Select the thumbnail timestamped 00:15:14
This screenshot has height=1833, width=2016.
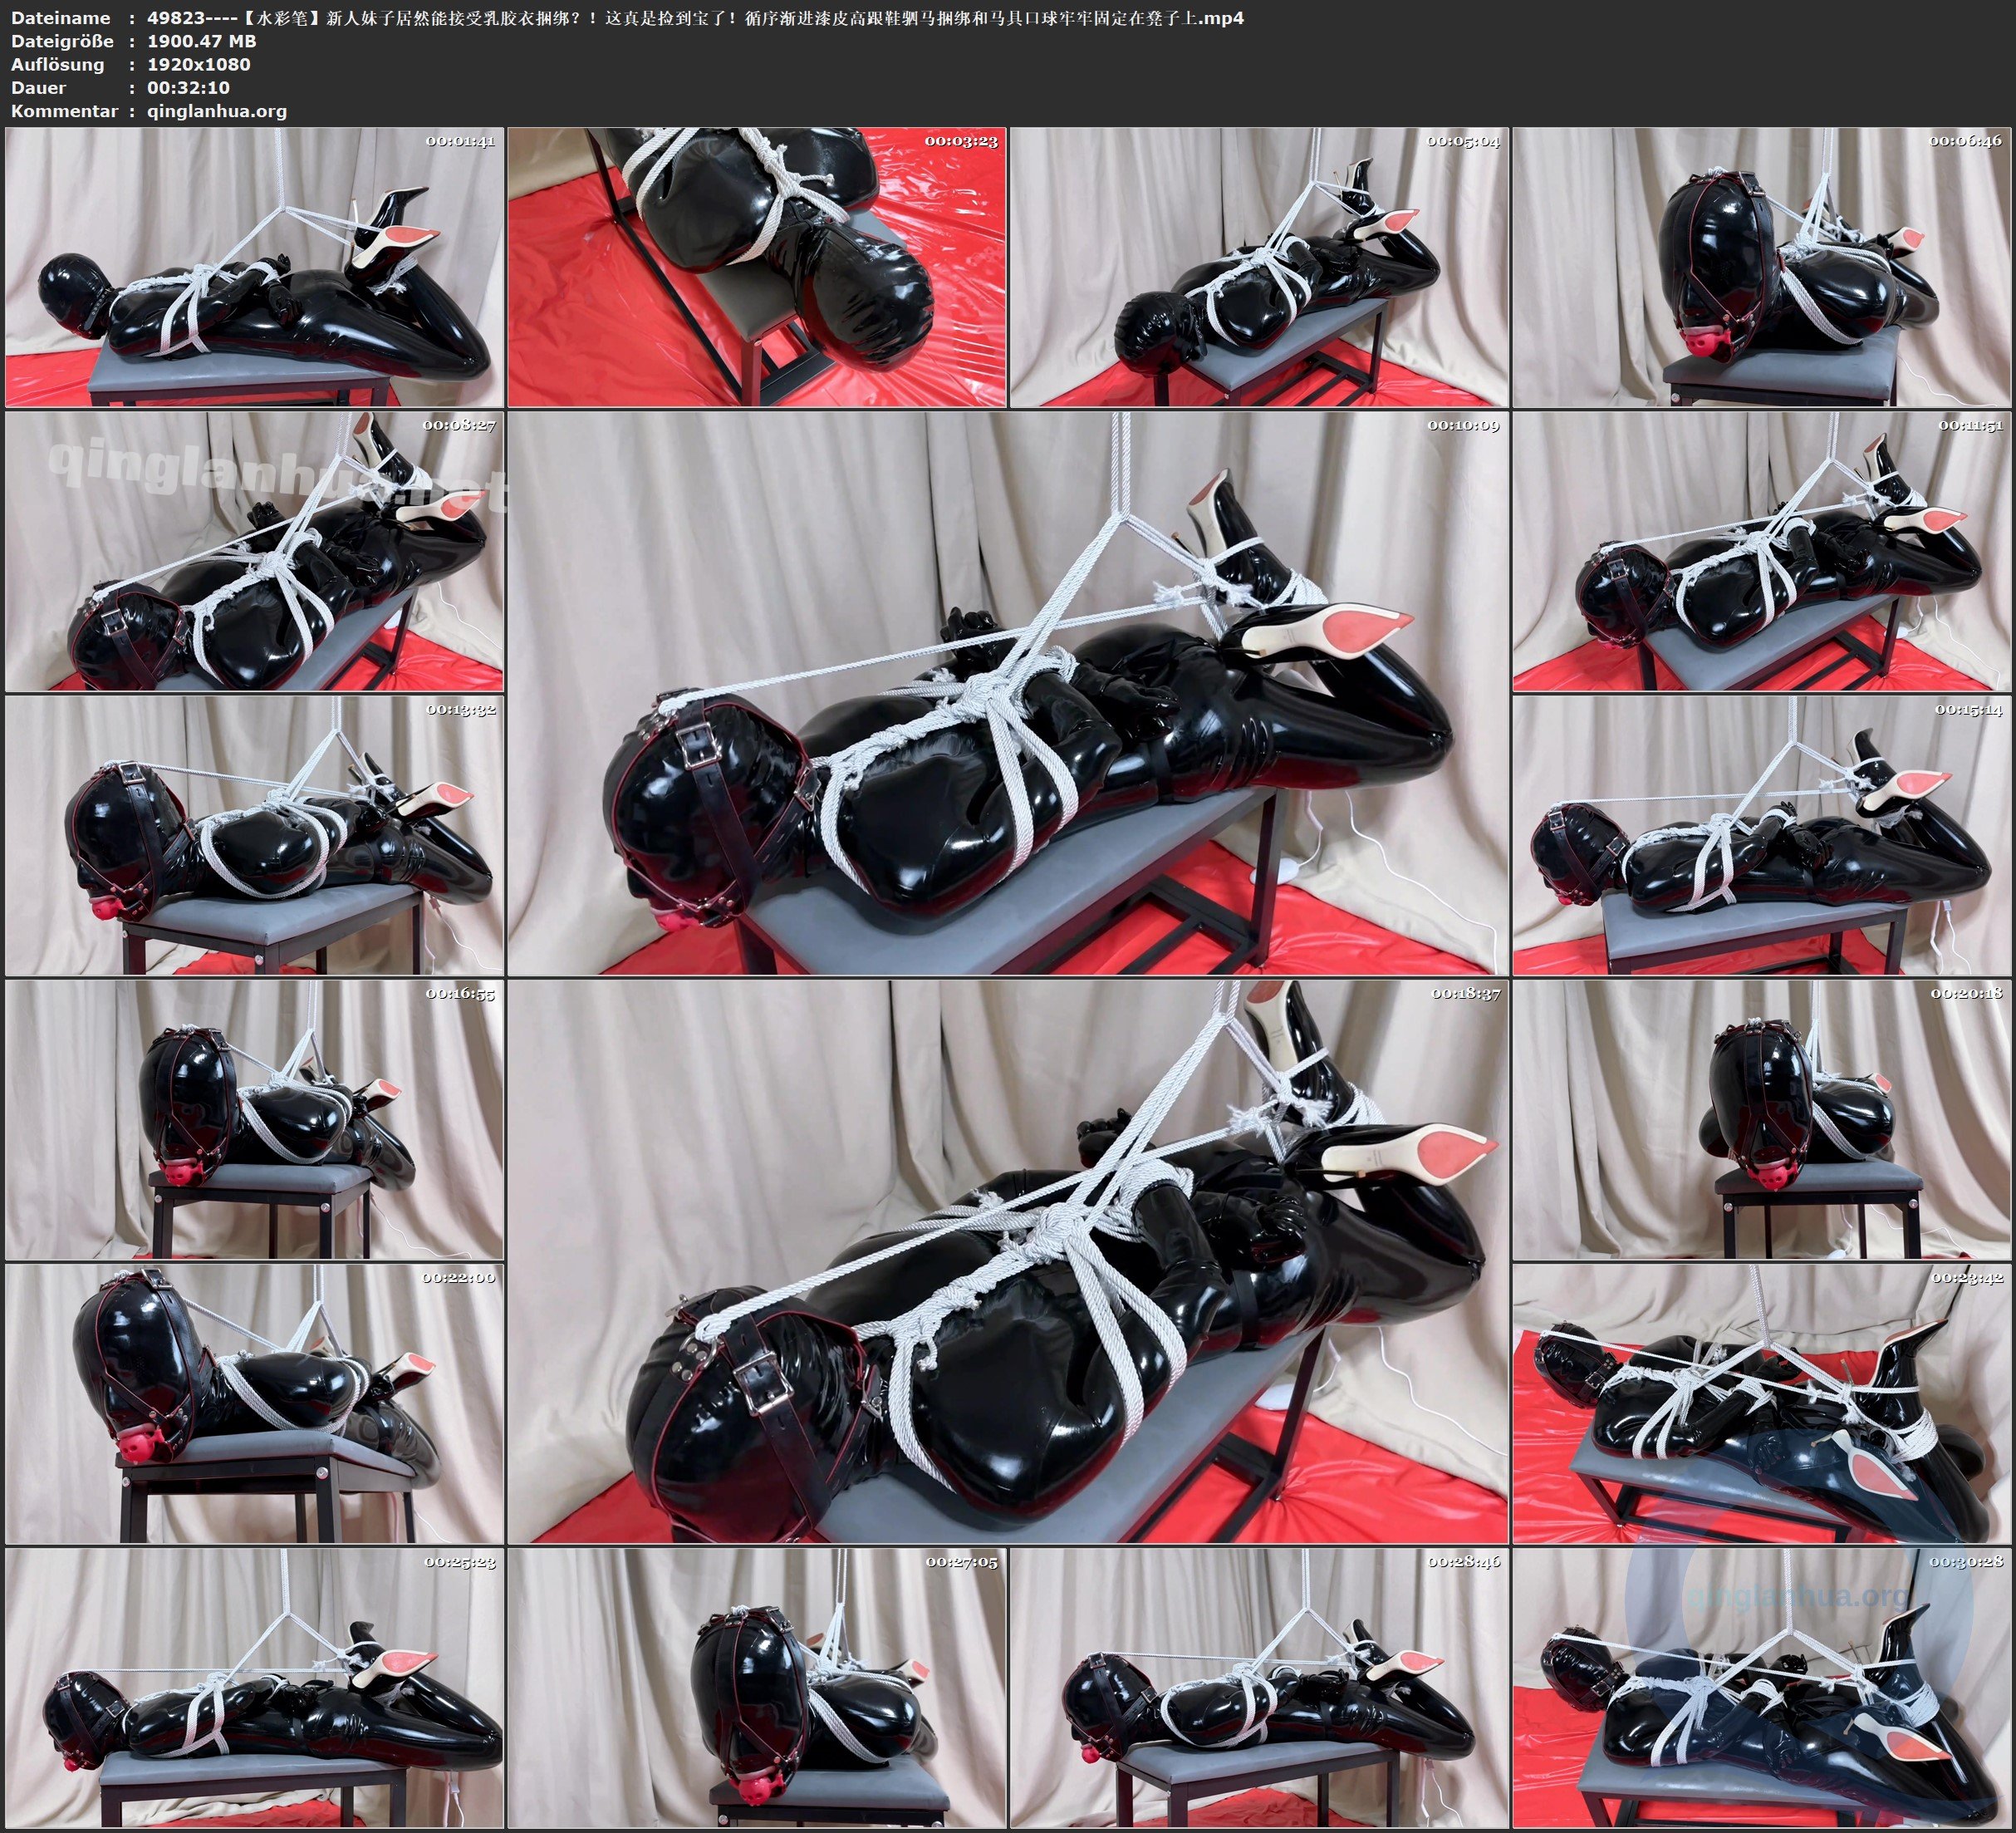1762,835
